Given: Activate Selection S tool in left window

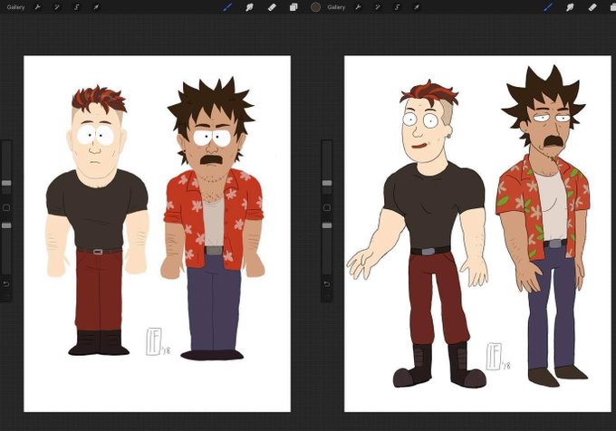Looking at the screenshot, I should (77, 7).
